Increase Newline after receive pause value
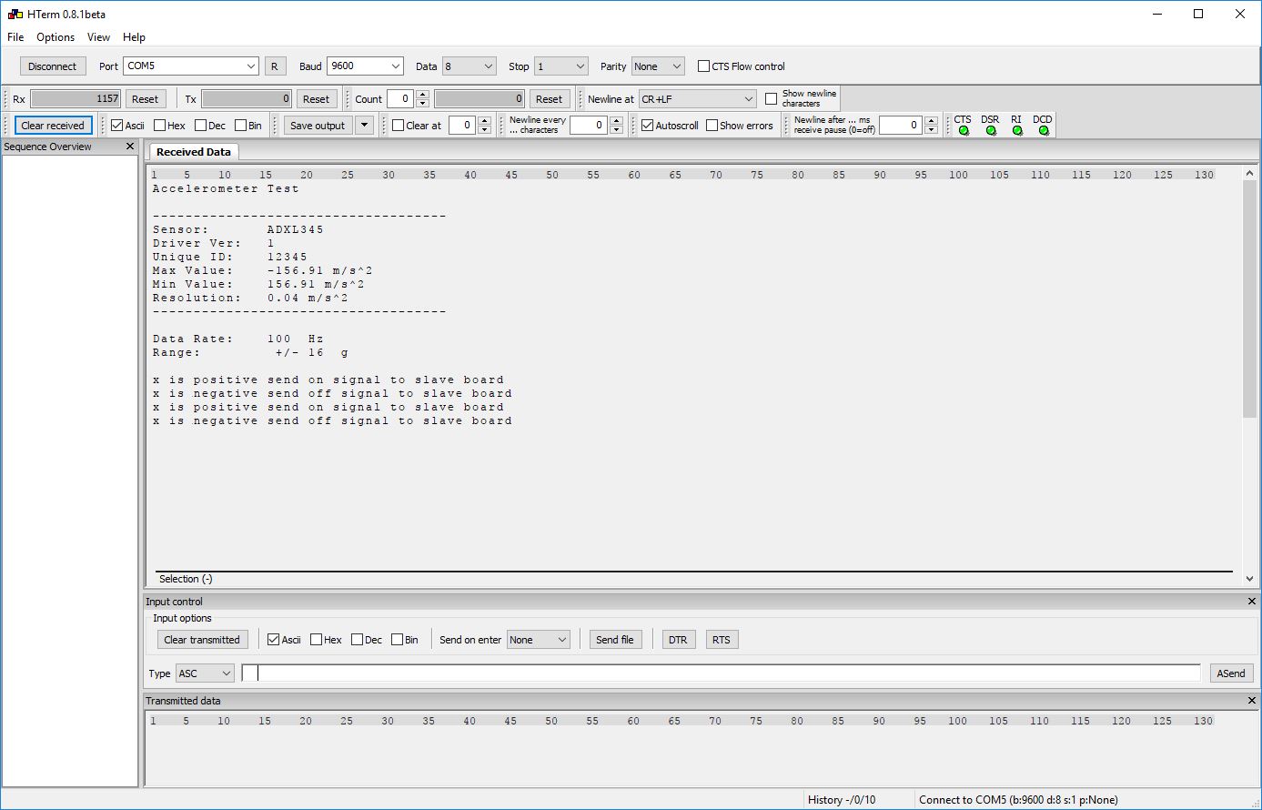This screenshot has width=1262, height=810. (x=931, y=121)
